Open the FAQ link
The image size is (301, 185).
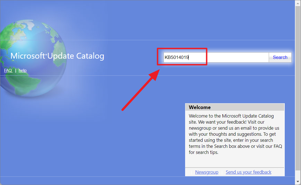click(8, 70)
